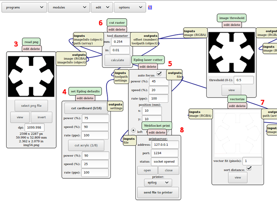Click the open socket button
The width and height of the screenshot is (277, 205).
coord(147,170)
